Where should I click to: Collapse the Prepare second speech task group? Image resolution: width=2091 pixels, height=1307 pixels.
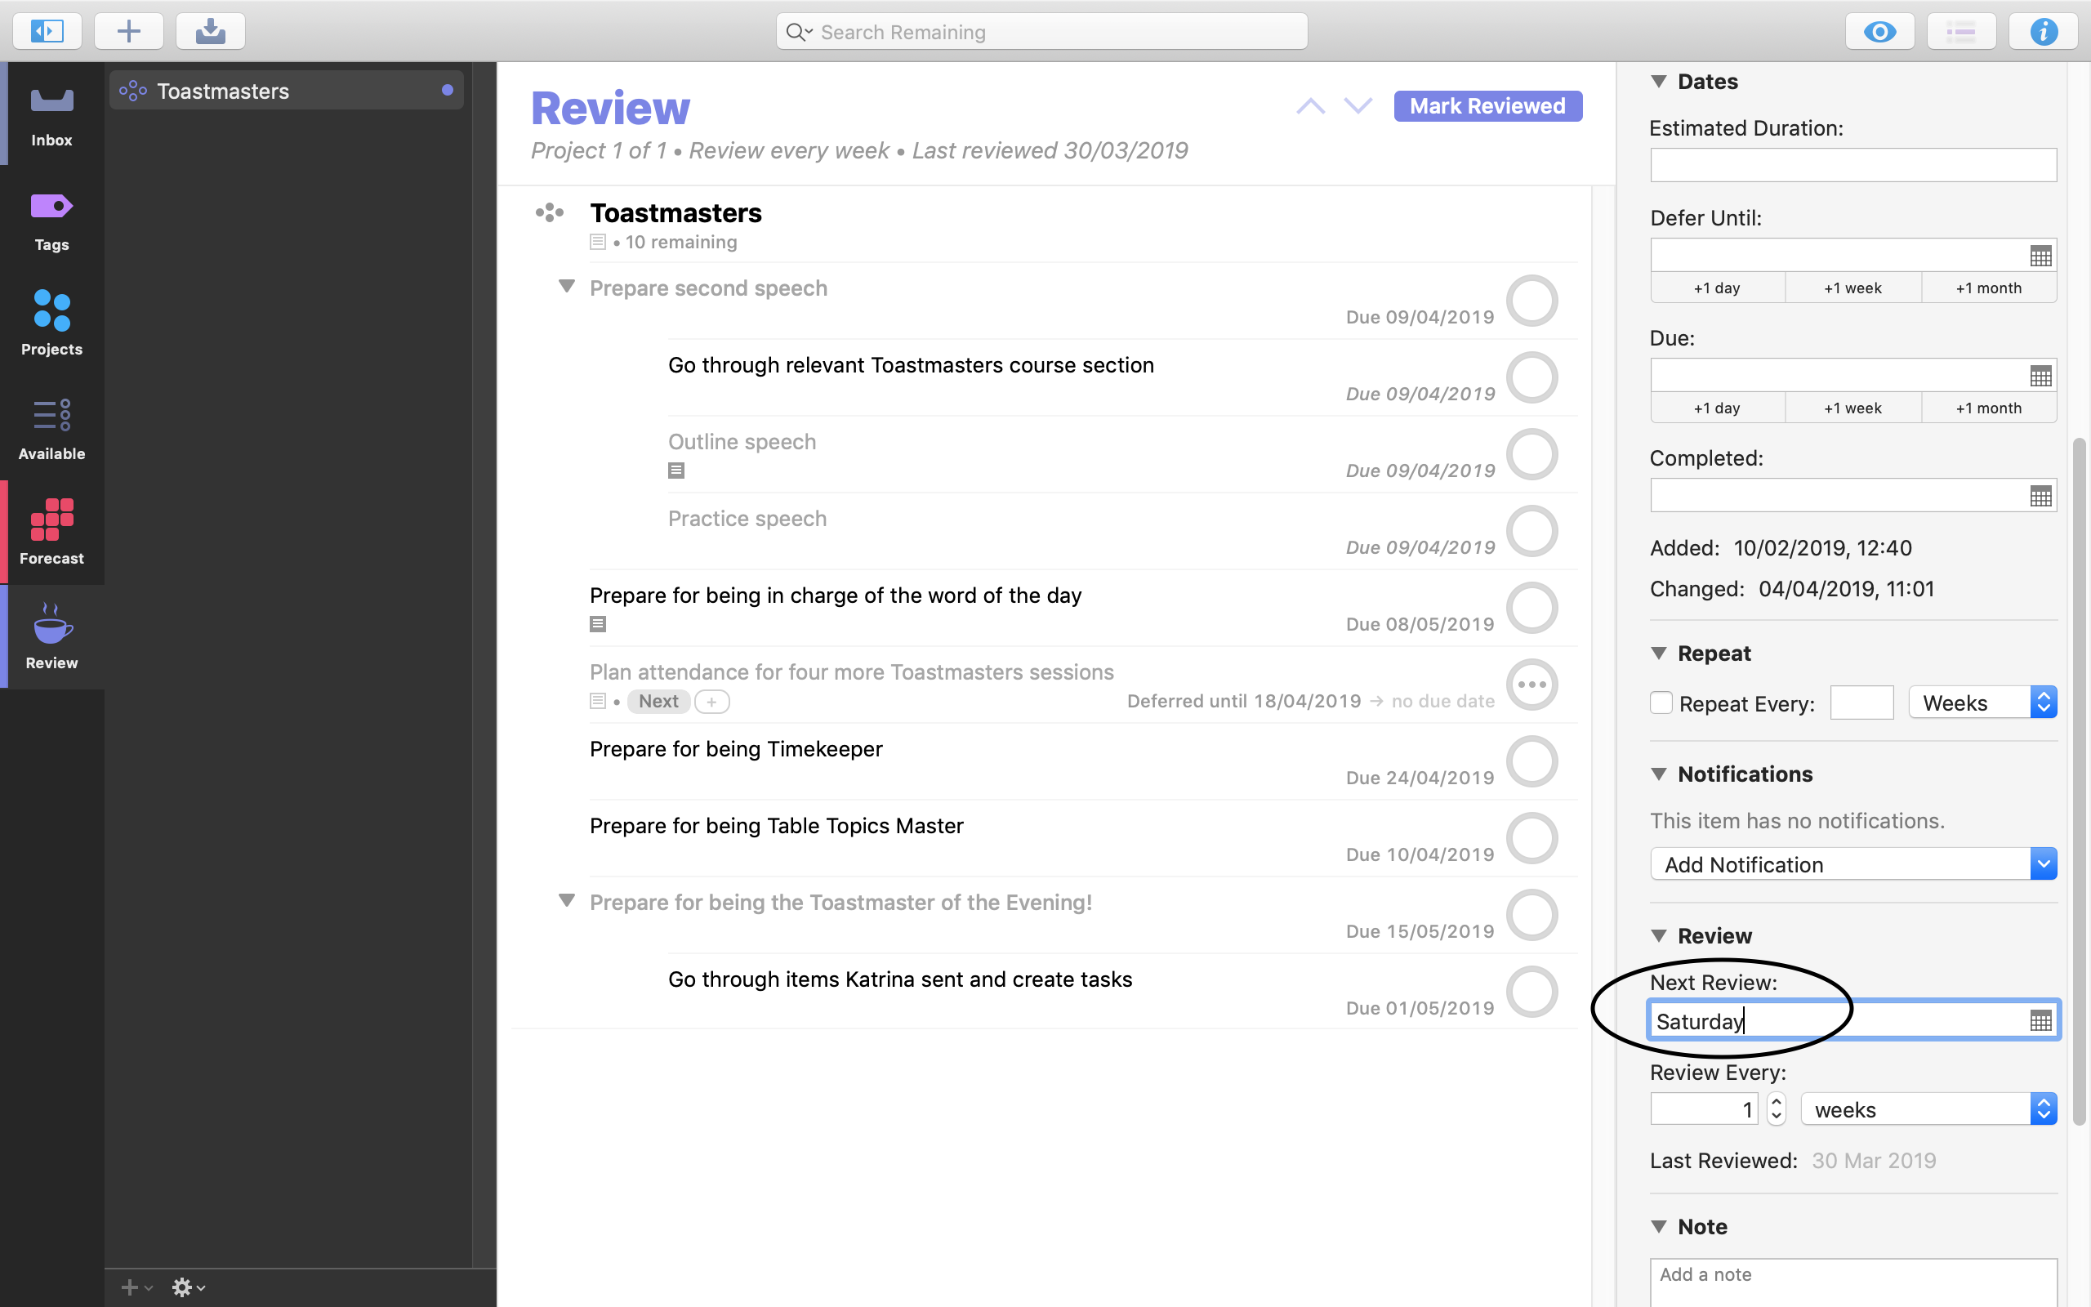pyautogui.click(x=569, y=288)
